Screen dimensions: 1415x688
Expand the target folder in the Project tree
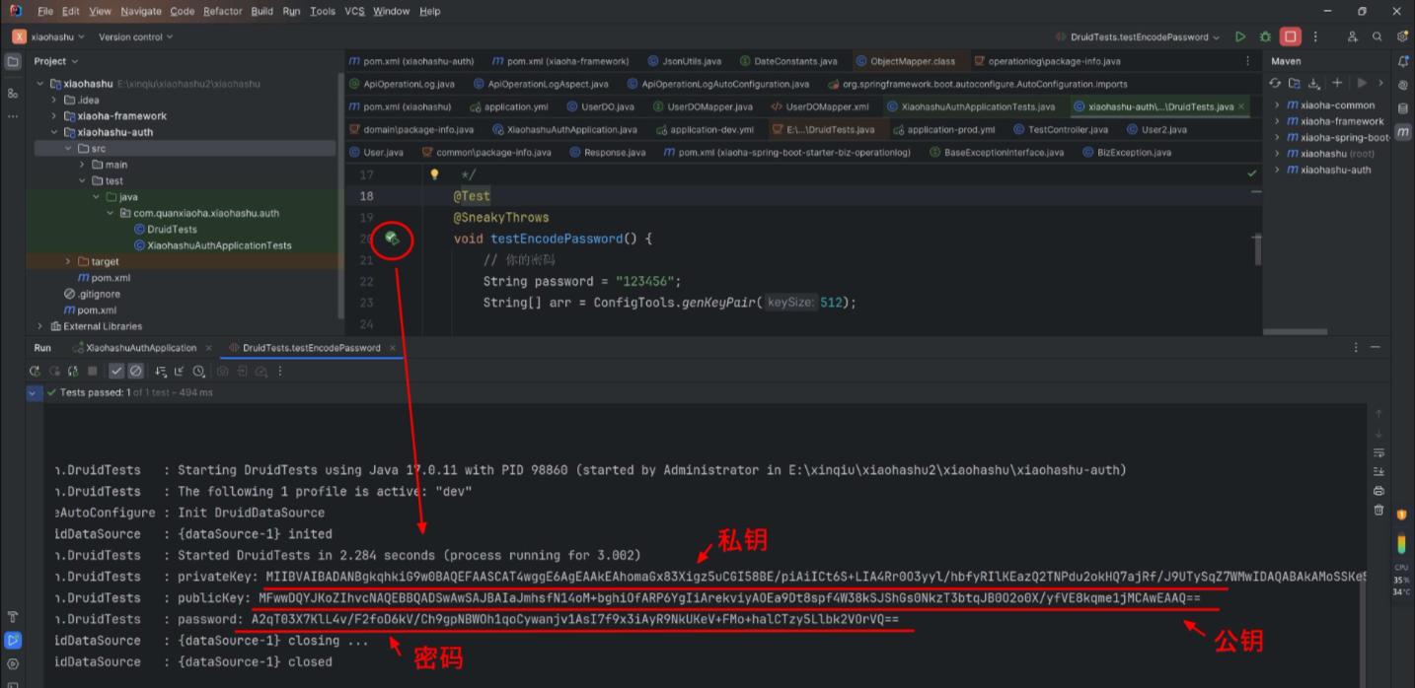[x=68, y=261]
